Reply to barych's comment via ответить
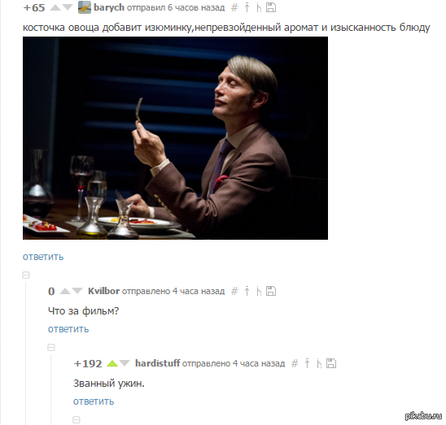Image resolution: width=446 pixels, height=425 pixels. (x=43, y=257)
